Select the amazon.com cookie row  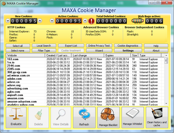[x=85, y=98]
